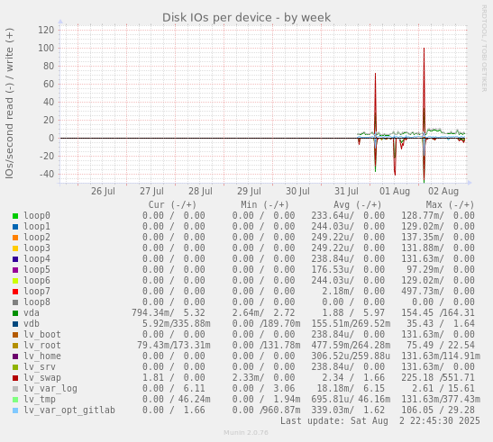This screenshot has height=442, width=493.
Task: Select the loop8 legend label
Action: 37,302
